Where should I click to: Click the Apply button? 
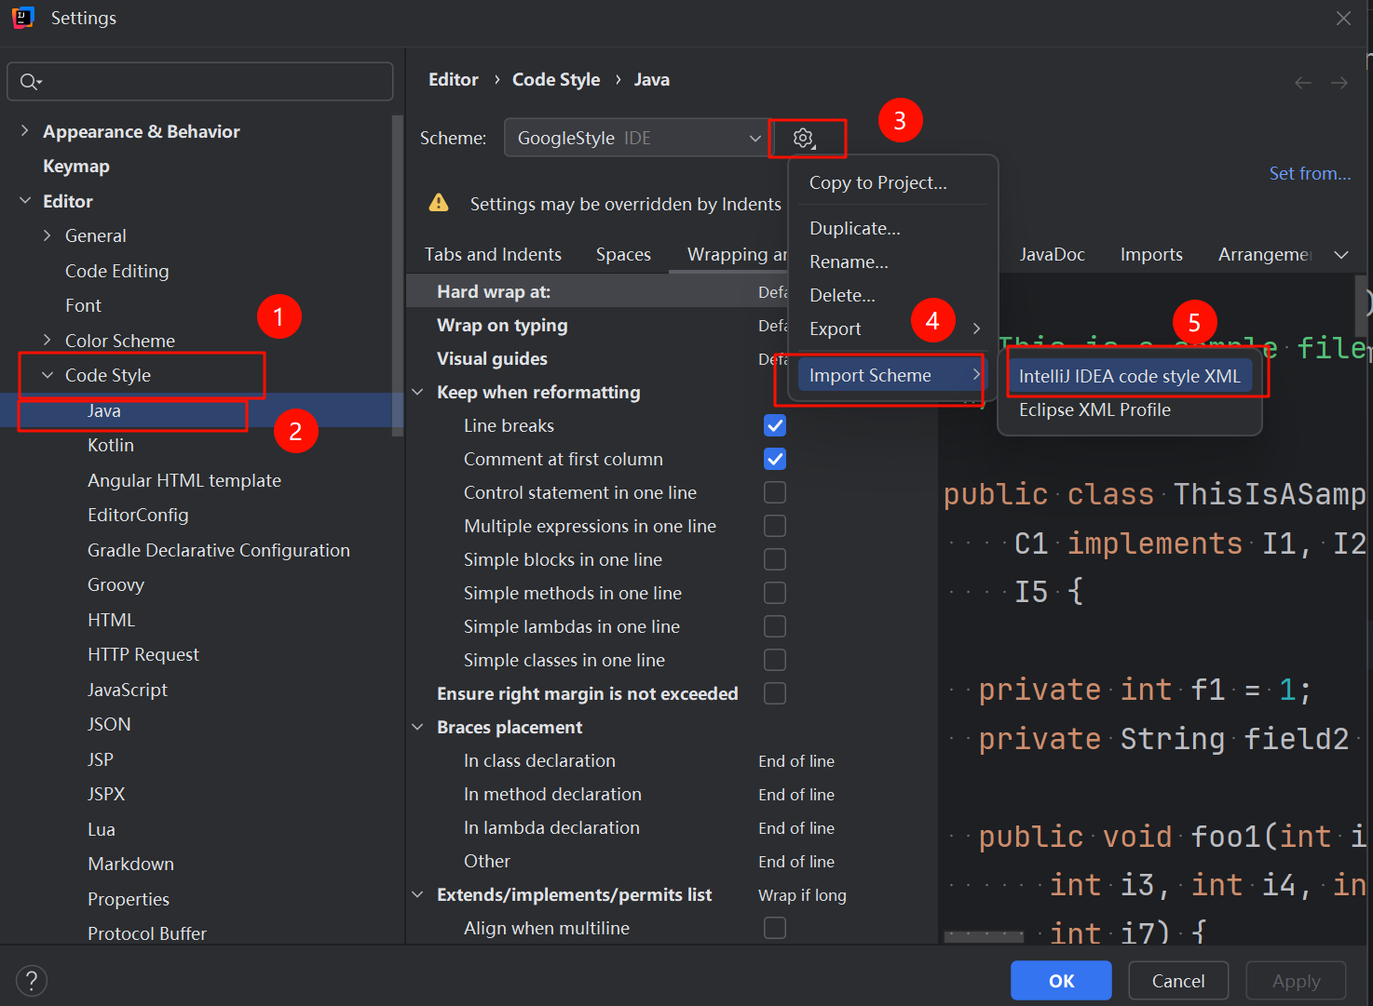click(x=1296, y=981)
